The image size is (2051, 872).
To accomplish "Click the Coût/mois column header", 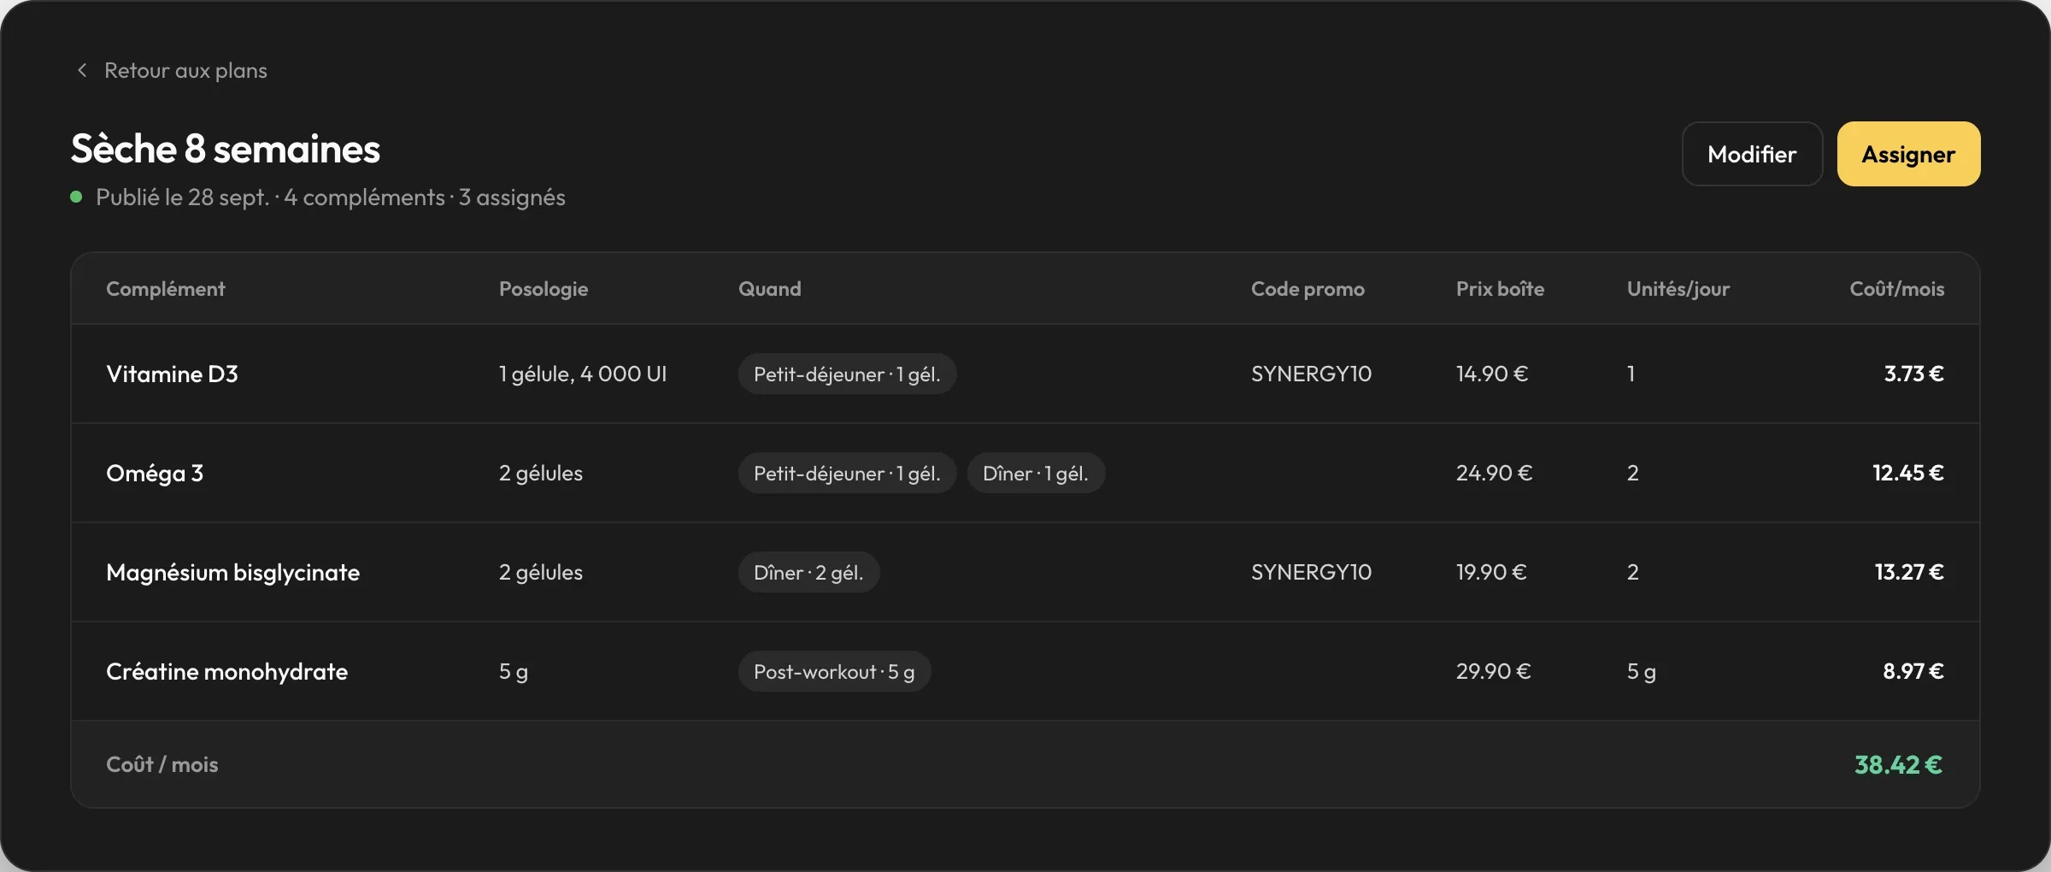I will [1897, 289].
